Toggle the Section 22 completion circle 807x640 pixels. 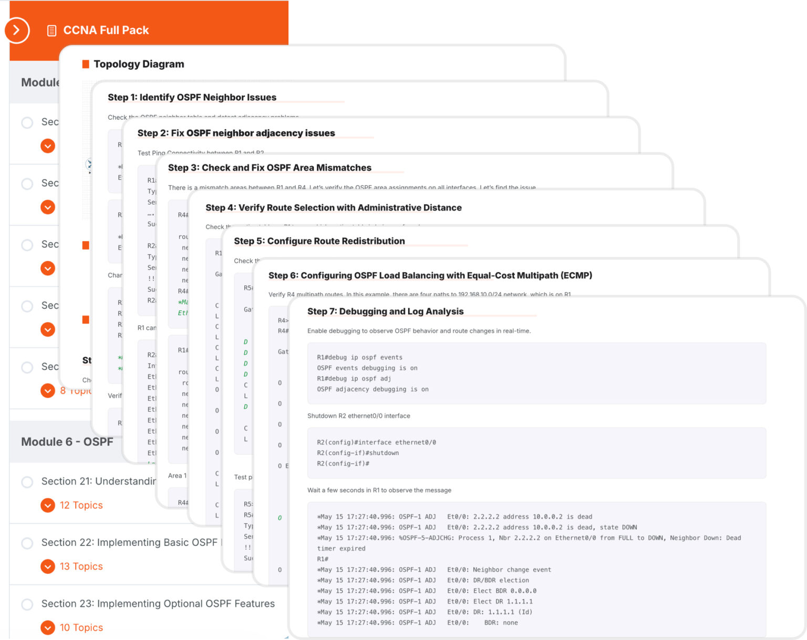click(27, 543)
